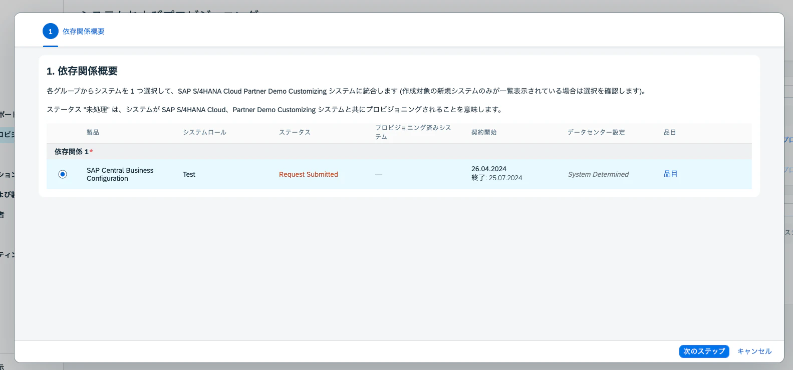
Task: Click the 契約開始 column header
Action: coord(484,132)
